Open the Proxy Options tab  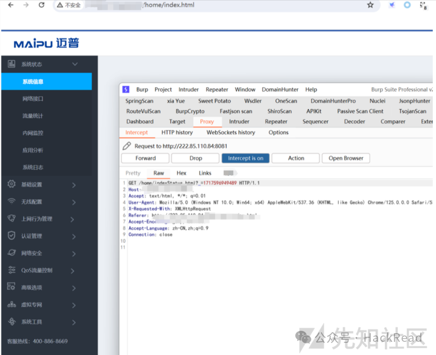[x=278, y=132]
